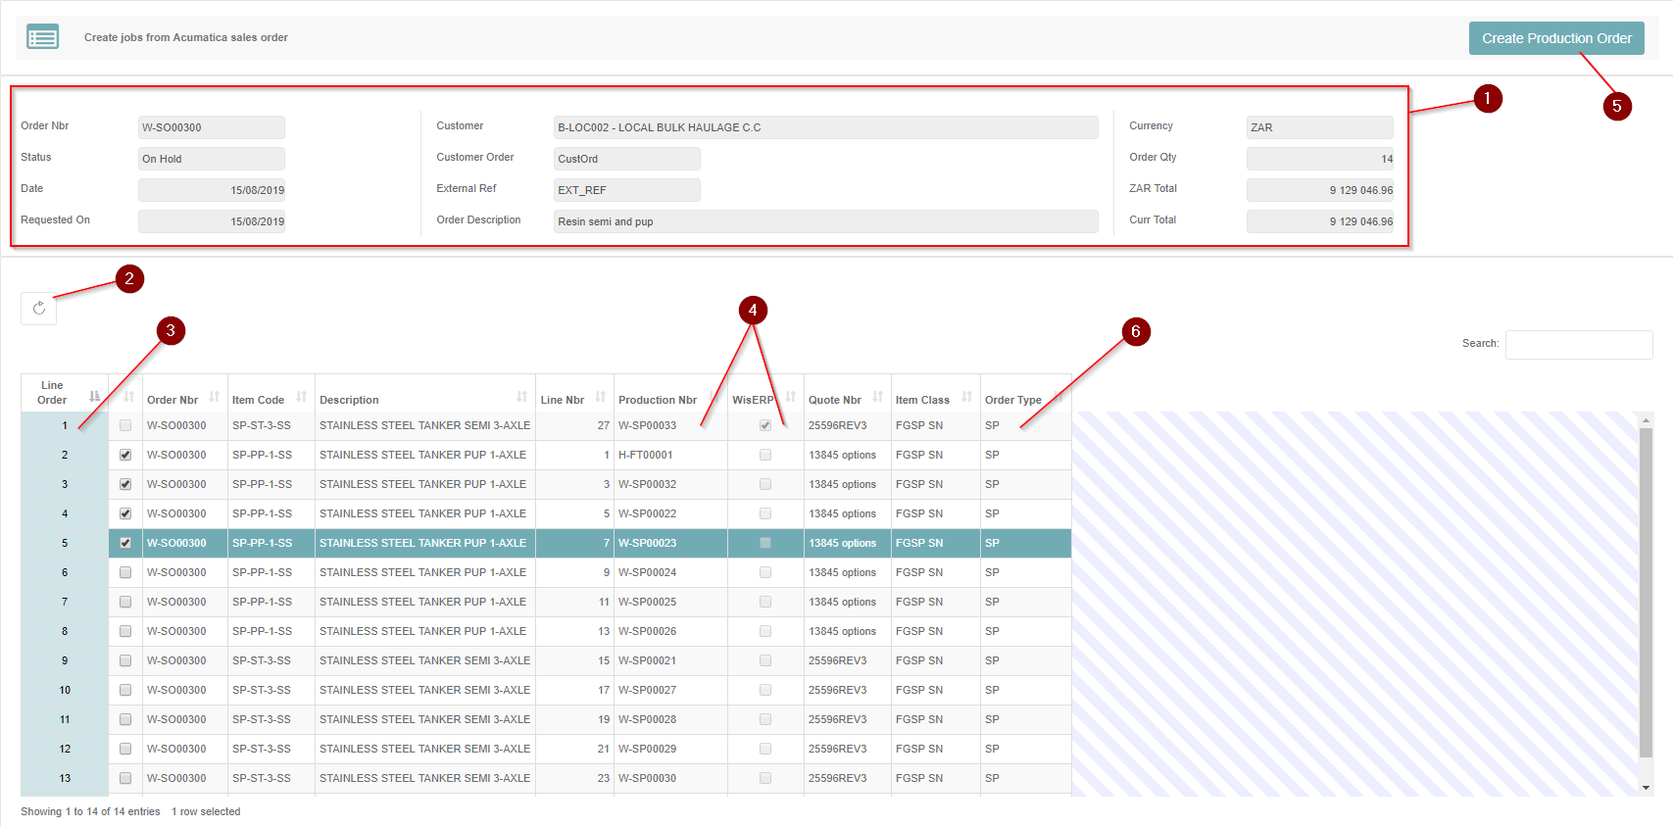The height and width of the screenshot is (827, 1673).
Task: Sort by the Item Class column
Action: pyautogui.click(x=966, y=397)
